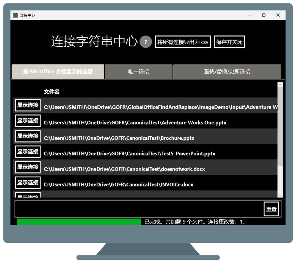The width and height of the screenshot is (296, 263).
Task: Click 将所有连接导出为 csv button
Action: tap(183, 42)
